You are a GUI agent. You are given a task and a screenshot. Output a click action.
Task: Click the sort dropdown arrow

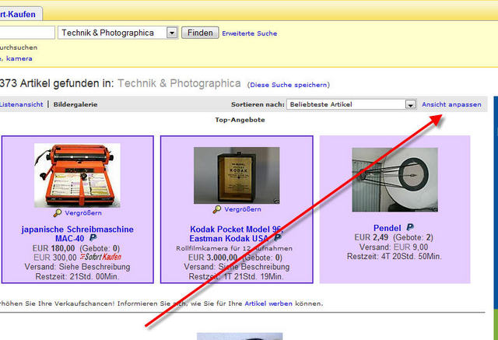pyautogui.click(x=410, y=104)
